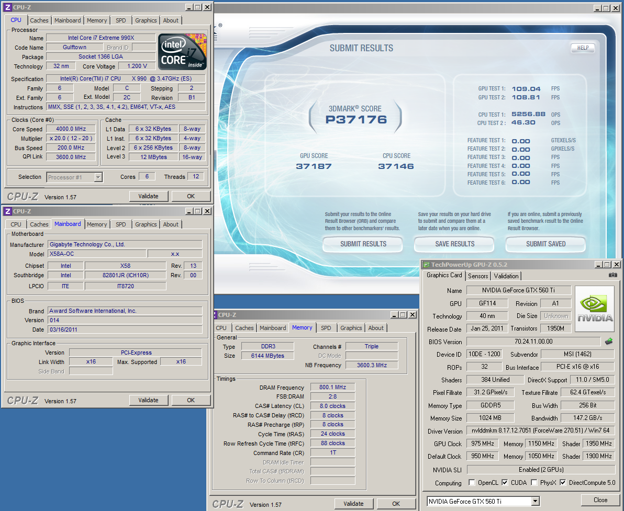Click Validate in top CPU-Z window

[149, 196]
